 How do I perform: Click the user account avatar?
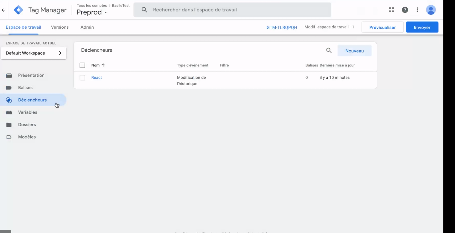coord(431,10)
